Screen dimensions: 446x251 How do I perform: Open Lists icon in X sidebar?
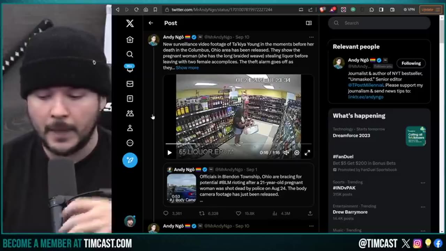click(x=130, y=99)
